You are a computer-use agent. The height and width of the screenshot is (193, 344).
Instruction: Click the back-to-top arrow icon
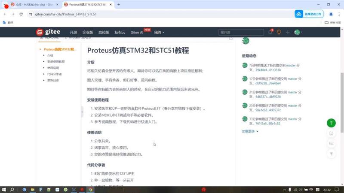click(x=331, y=154)
